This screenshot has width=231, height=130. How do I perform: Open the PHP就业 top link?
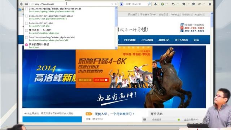pyautogui.click(x=175, y=14)
